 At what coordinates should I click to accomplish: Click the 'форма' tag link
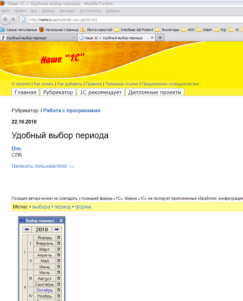(x=83, y=207)
